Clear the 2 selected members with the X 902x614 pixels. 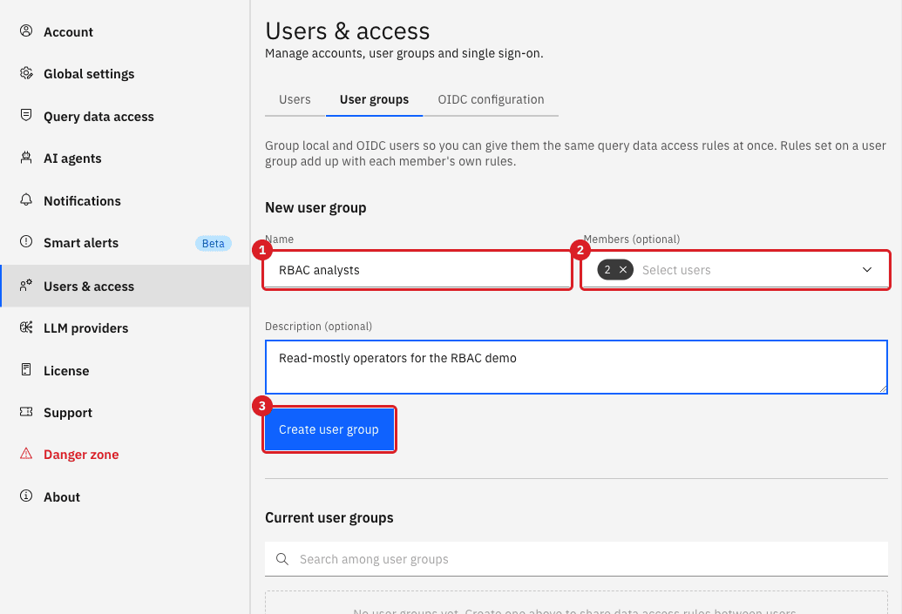[x=623, y=270]
